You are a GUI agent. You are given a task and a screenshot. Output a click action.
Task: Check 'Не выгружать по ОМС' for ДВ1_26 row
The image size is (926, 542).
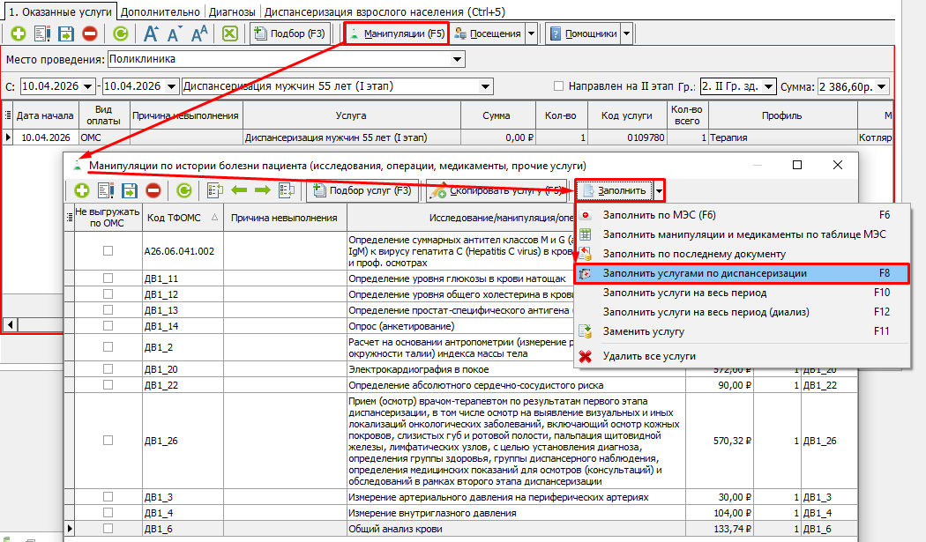click(108, 441)
